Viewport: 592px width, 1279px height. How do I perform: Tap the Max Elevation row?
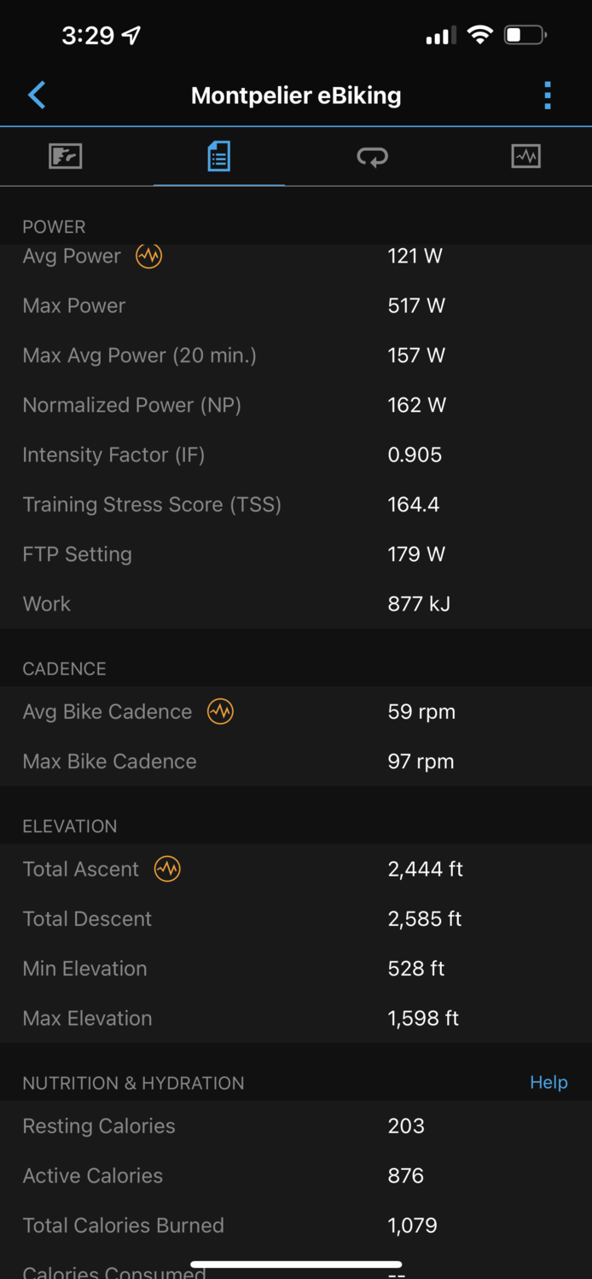click(x=296, y=1018)
